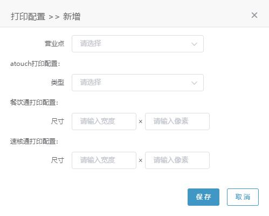Click the 取消 button

(x=243, y=197)
